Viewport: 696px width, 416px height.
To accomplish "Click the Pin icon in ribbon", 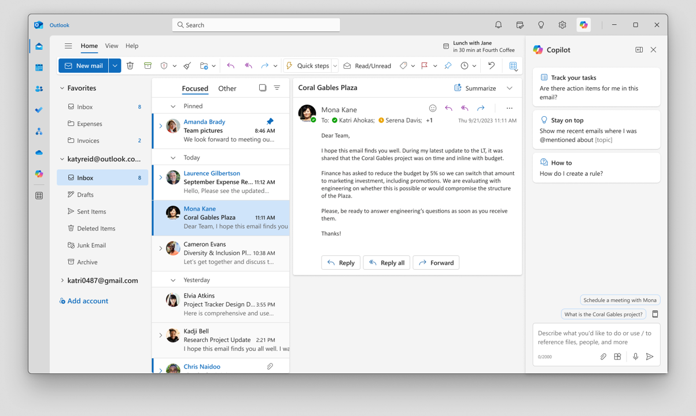I will [x=448, y=66].
